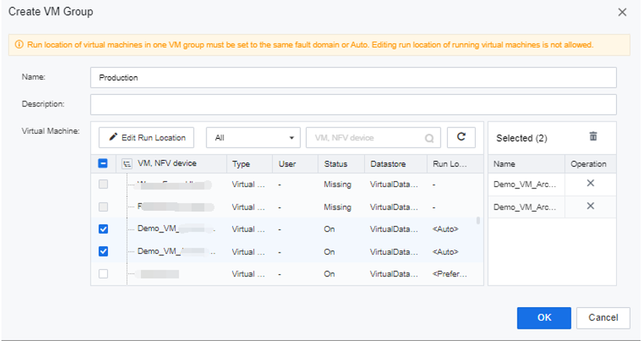Viewport: 642px width, 341px height.
Task: Click the Selected (2) label
Action: tap(522, 138)
